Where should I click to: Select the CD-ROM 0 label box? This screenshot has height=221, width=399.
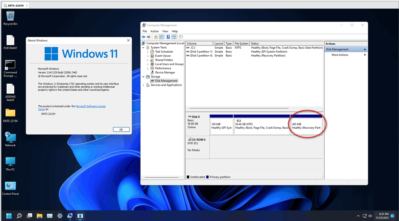197,147
